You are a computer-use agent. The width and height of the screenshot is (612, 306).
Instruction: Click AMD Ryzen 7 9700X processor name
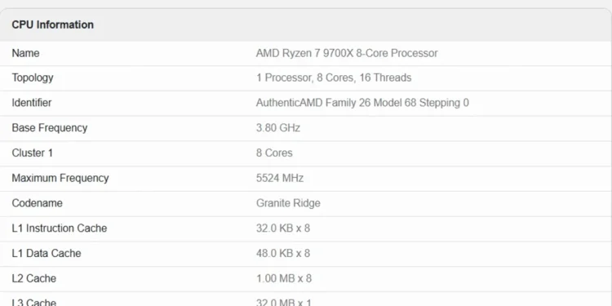(347, 53)
